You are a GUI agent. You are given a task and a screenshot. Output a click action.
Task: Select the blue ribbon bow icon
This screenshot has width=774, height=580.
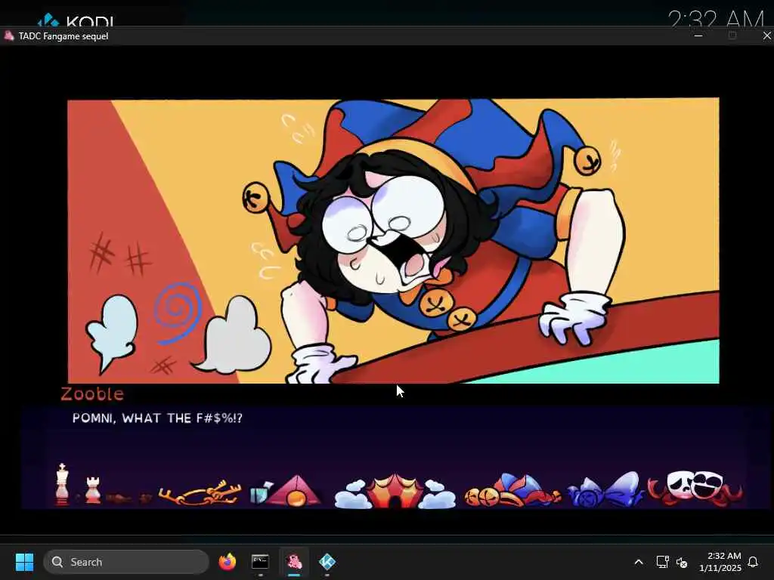click(605, 489)
